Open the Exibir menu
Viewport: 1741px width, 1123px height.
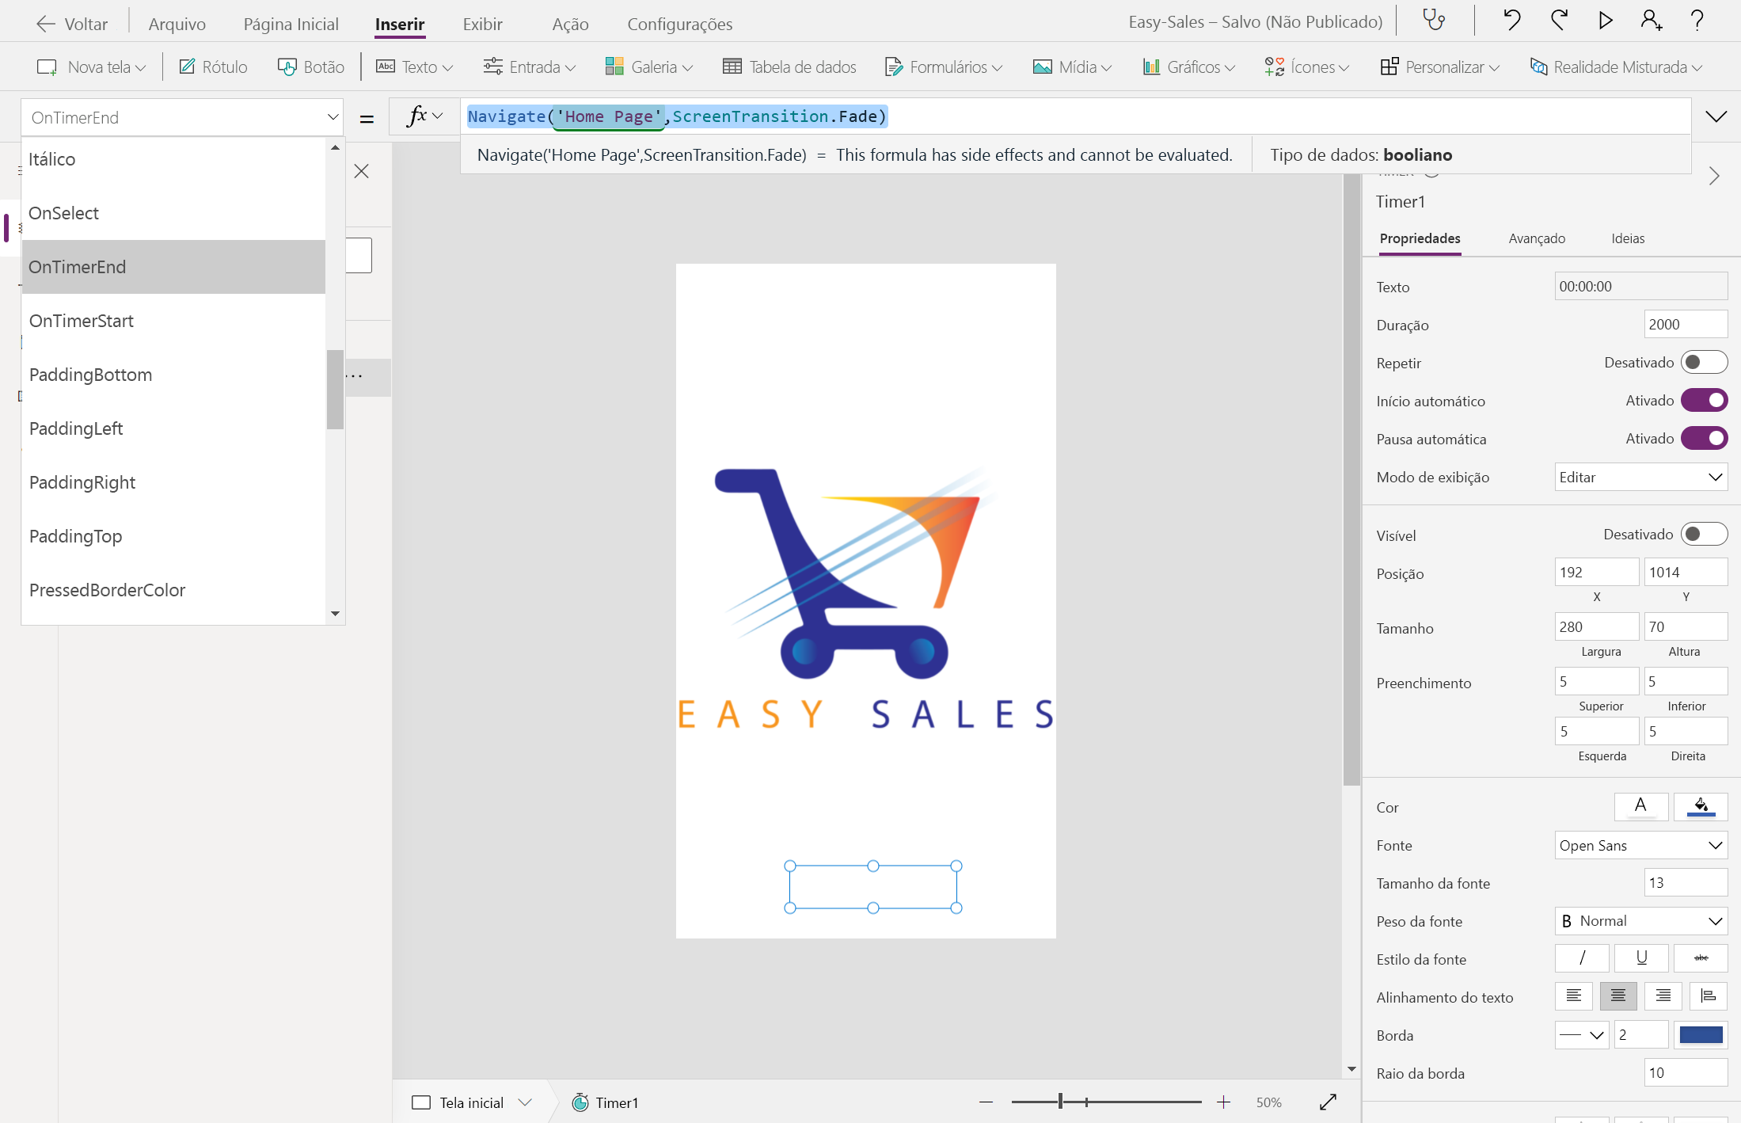point(482,24)
